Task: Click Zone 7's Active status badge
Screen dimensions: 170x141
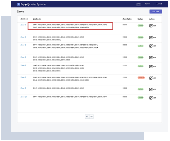Action: coord(140,26)
